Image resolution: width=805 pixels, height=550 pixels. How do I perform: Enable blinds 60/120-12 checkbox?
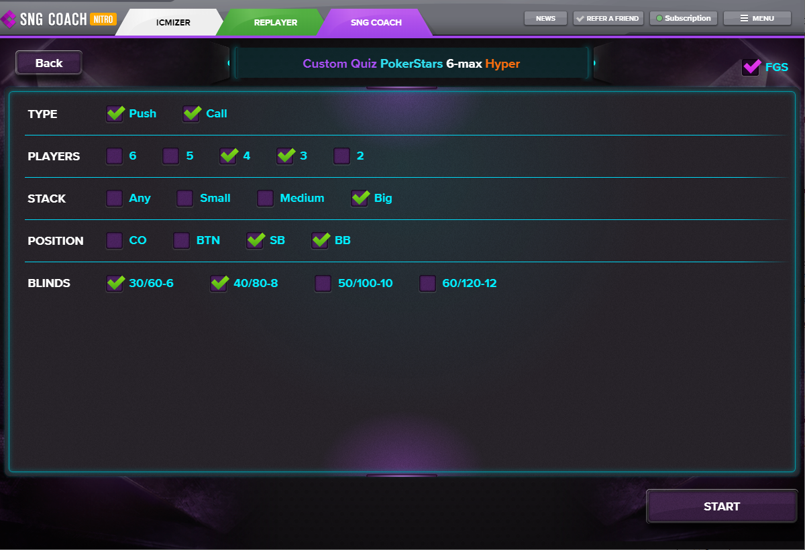coord(428,284)
